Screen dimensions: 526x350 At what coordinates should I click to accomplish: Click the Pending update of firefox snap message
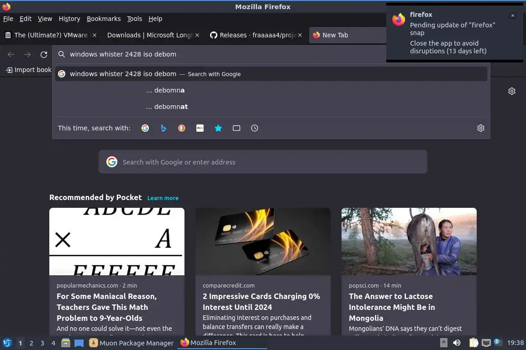(x=452, y=29)
